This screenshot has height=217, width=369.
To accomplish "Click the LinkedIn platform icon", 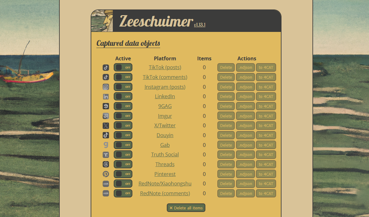I will point(106,97).
